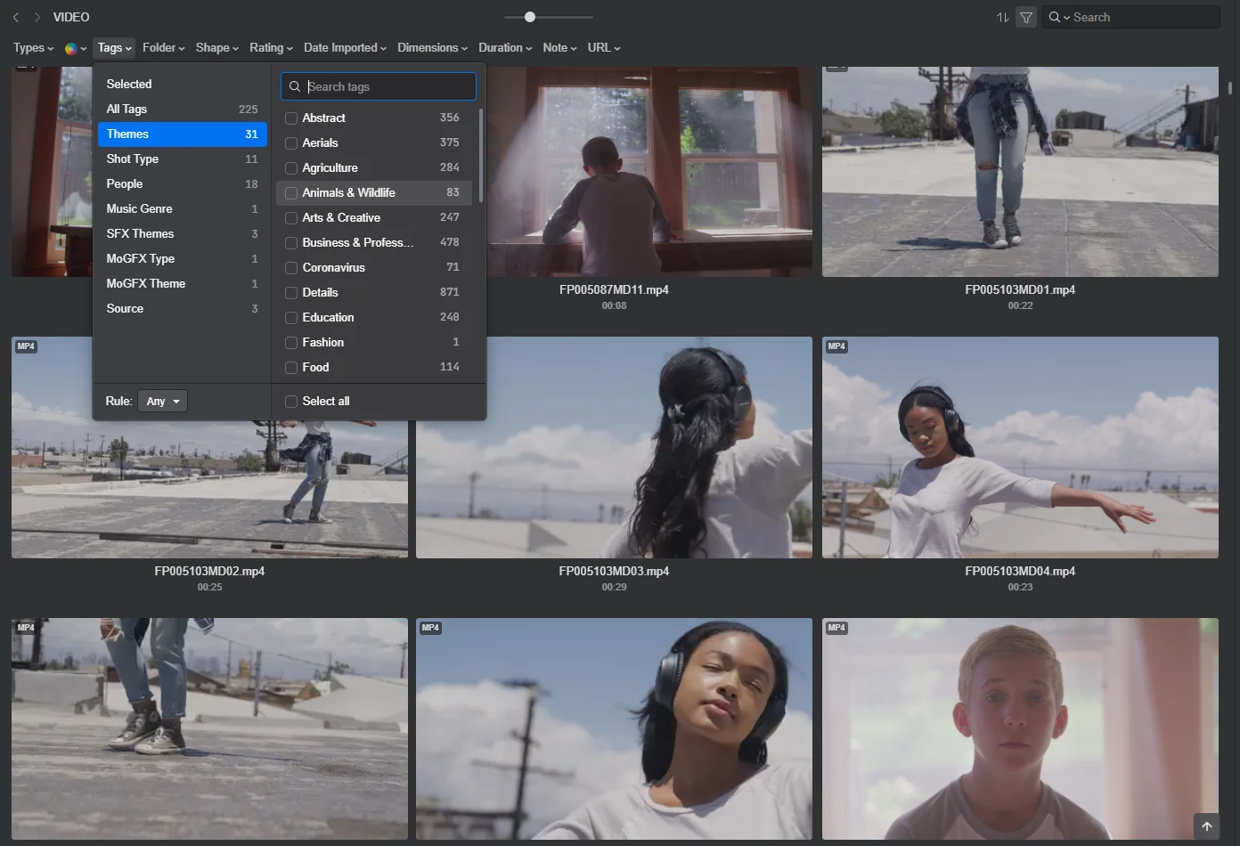The width and height of the screenshot is (1240, 846).
Task: Choose the All Tags category
Action: (126, 110)
